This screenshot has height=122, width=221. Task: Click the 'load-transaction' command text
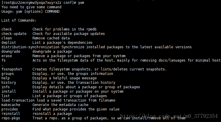point(18,100)
